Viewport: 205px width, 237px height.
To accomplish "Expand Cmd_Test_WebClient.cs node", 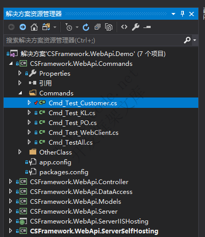I will click(x=29, y=132).
